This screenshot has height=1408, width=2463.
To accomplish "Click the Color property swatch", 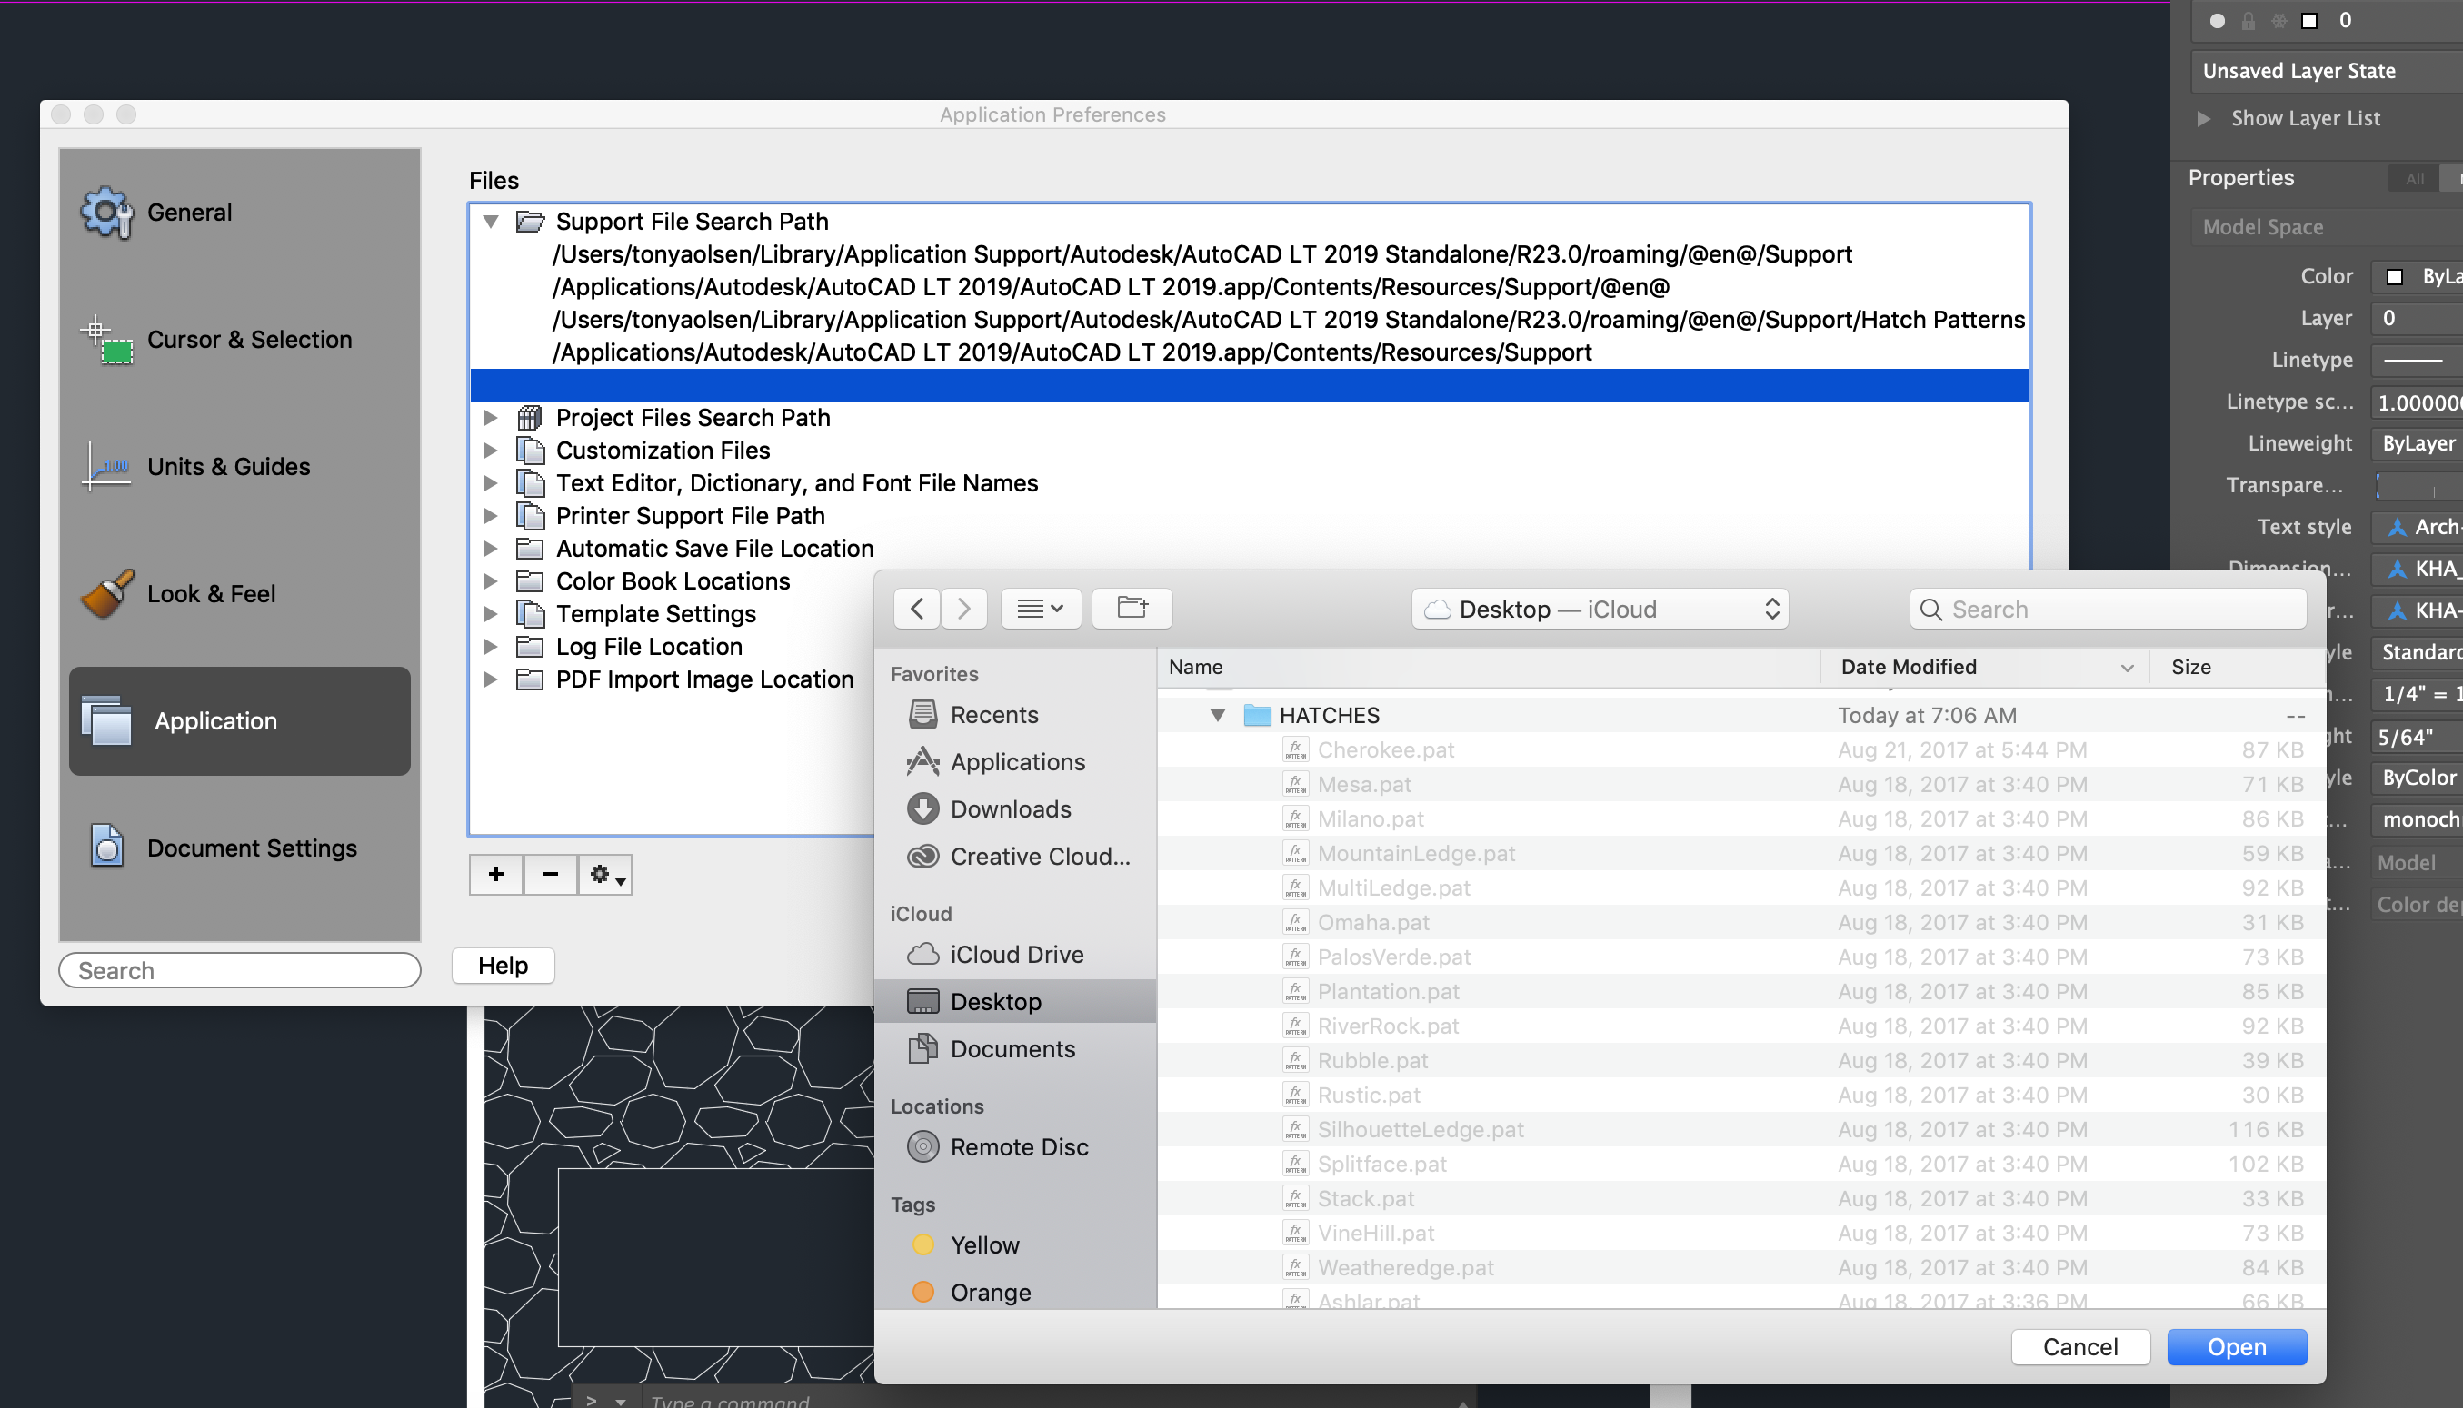I will [2395, 276].
